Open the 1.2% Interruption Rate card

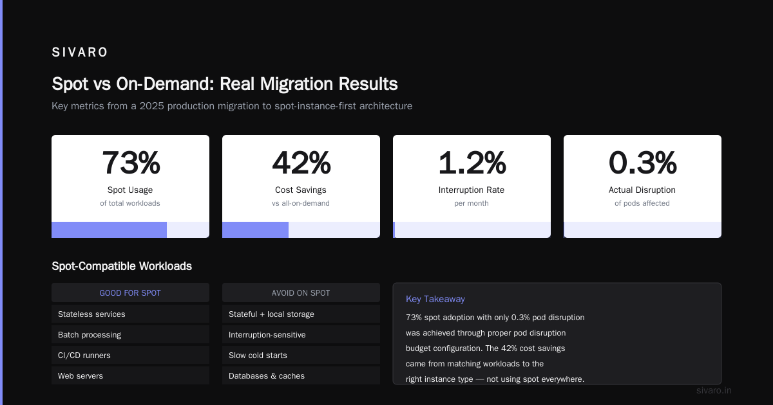point(472,186)
